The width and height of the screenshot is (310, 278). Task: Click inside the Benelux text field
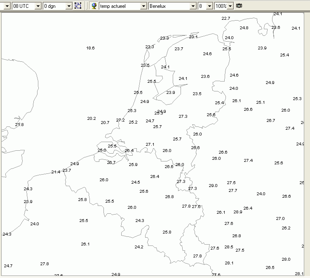coord(169,6)
